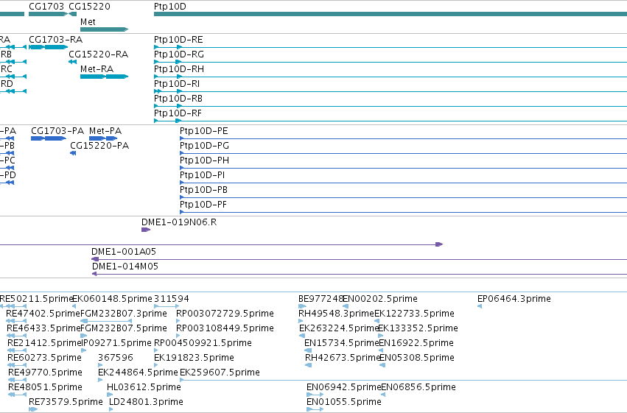Open EST EK060148.5prime
627x413 pixels.
click(113, 299)
